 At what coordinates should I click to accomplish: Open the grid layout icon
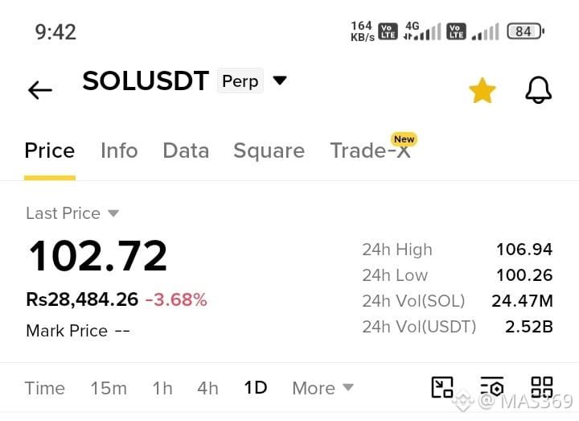542,387
